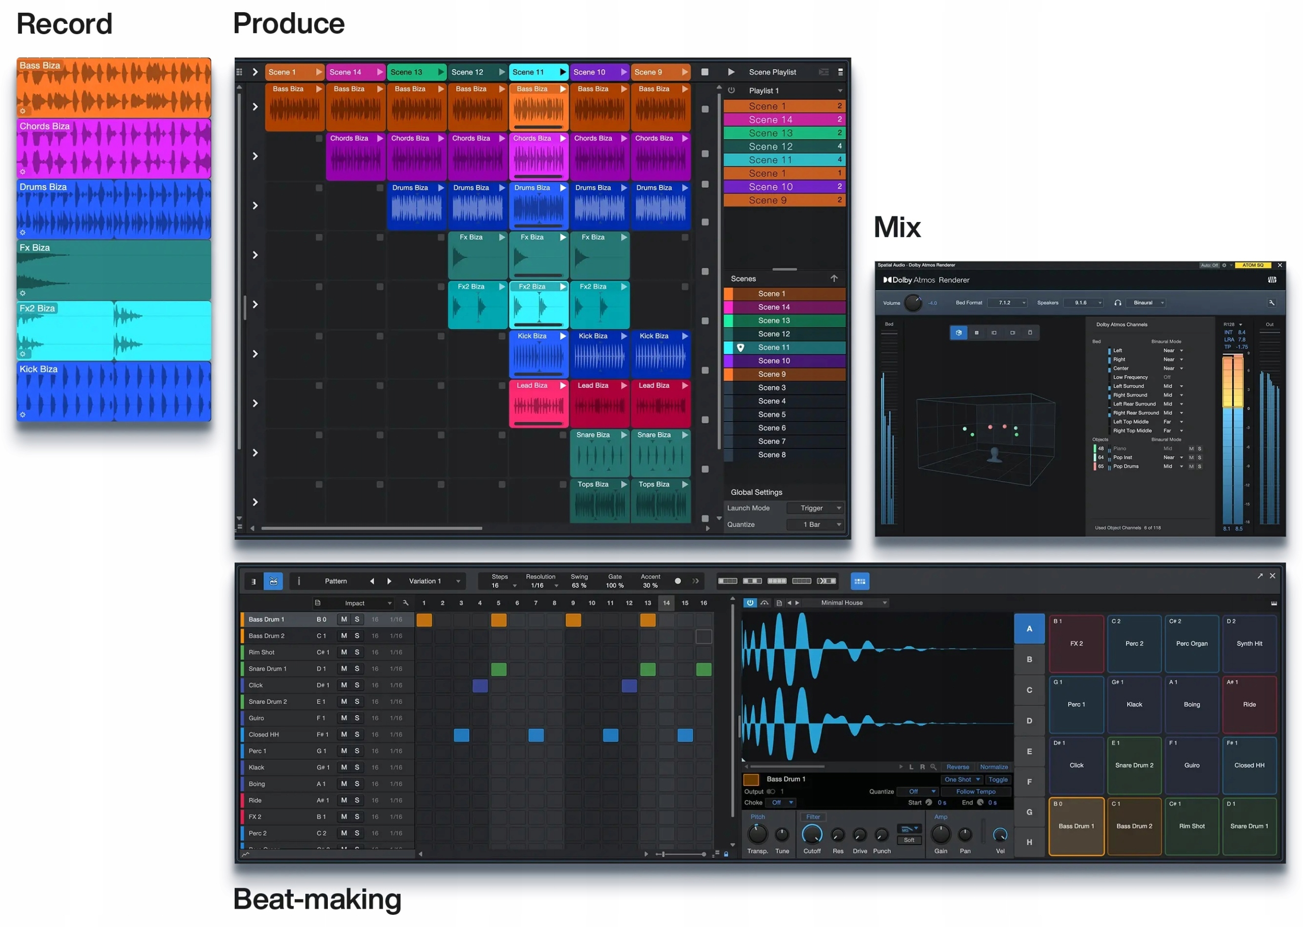Launch Scene 11 with its play arrow
This screenshot has width=1303, height=927.
[562, 72]
